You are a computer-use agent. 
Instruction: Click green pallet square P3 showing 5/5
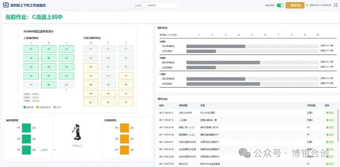[26, 150]
